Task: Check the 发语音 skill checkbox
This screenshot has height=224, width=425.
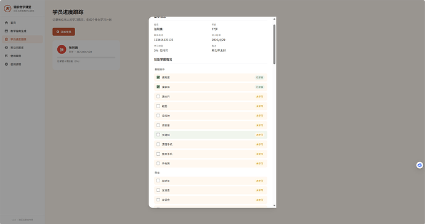Action: pyautogui.click(x=158, y=199)
